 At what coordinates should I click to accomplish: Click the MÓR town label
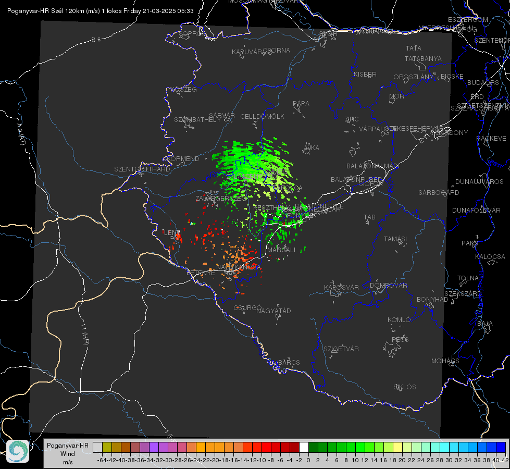pos(397,96)
